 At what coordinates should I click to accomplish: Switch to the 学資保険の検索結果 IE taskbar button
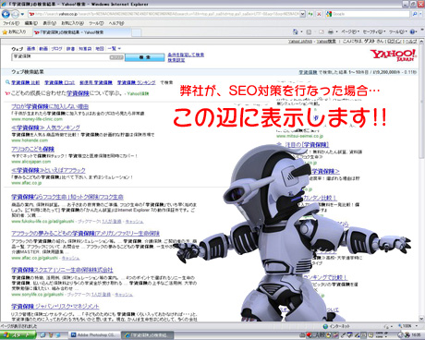click(147, 335)
